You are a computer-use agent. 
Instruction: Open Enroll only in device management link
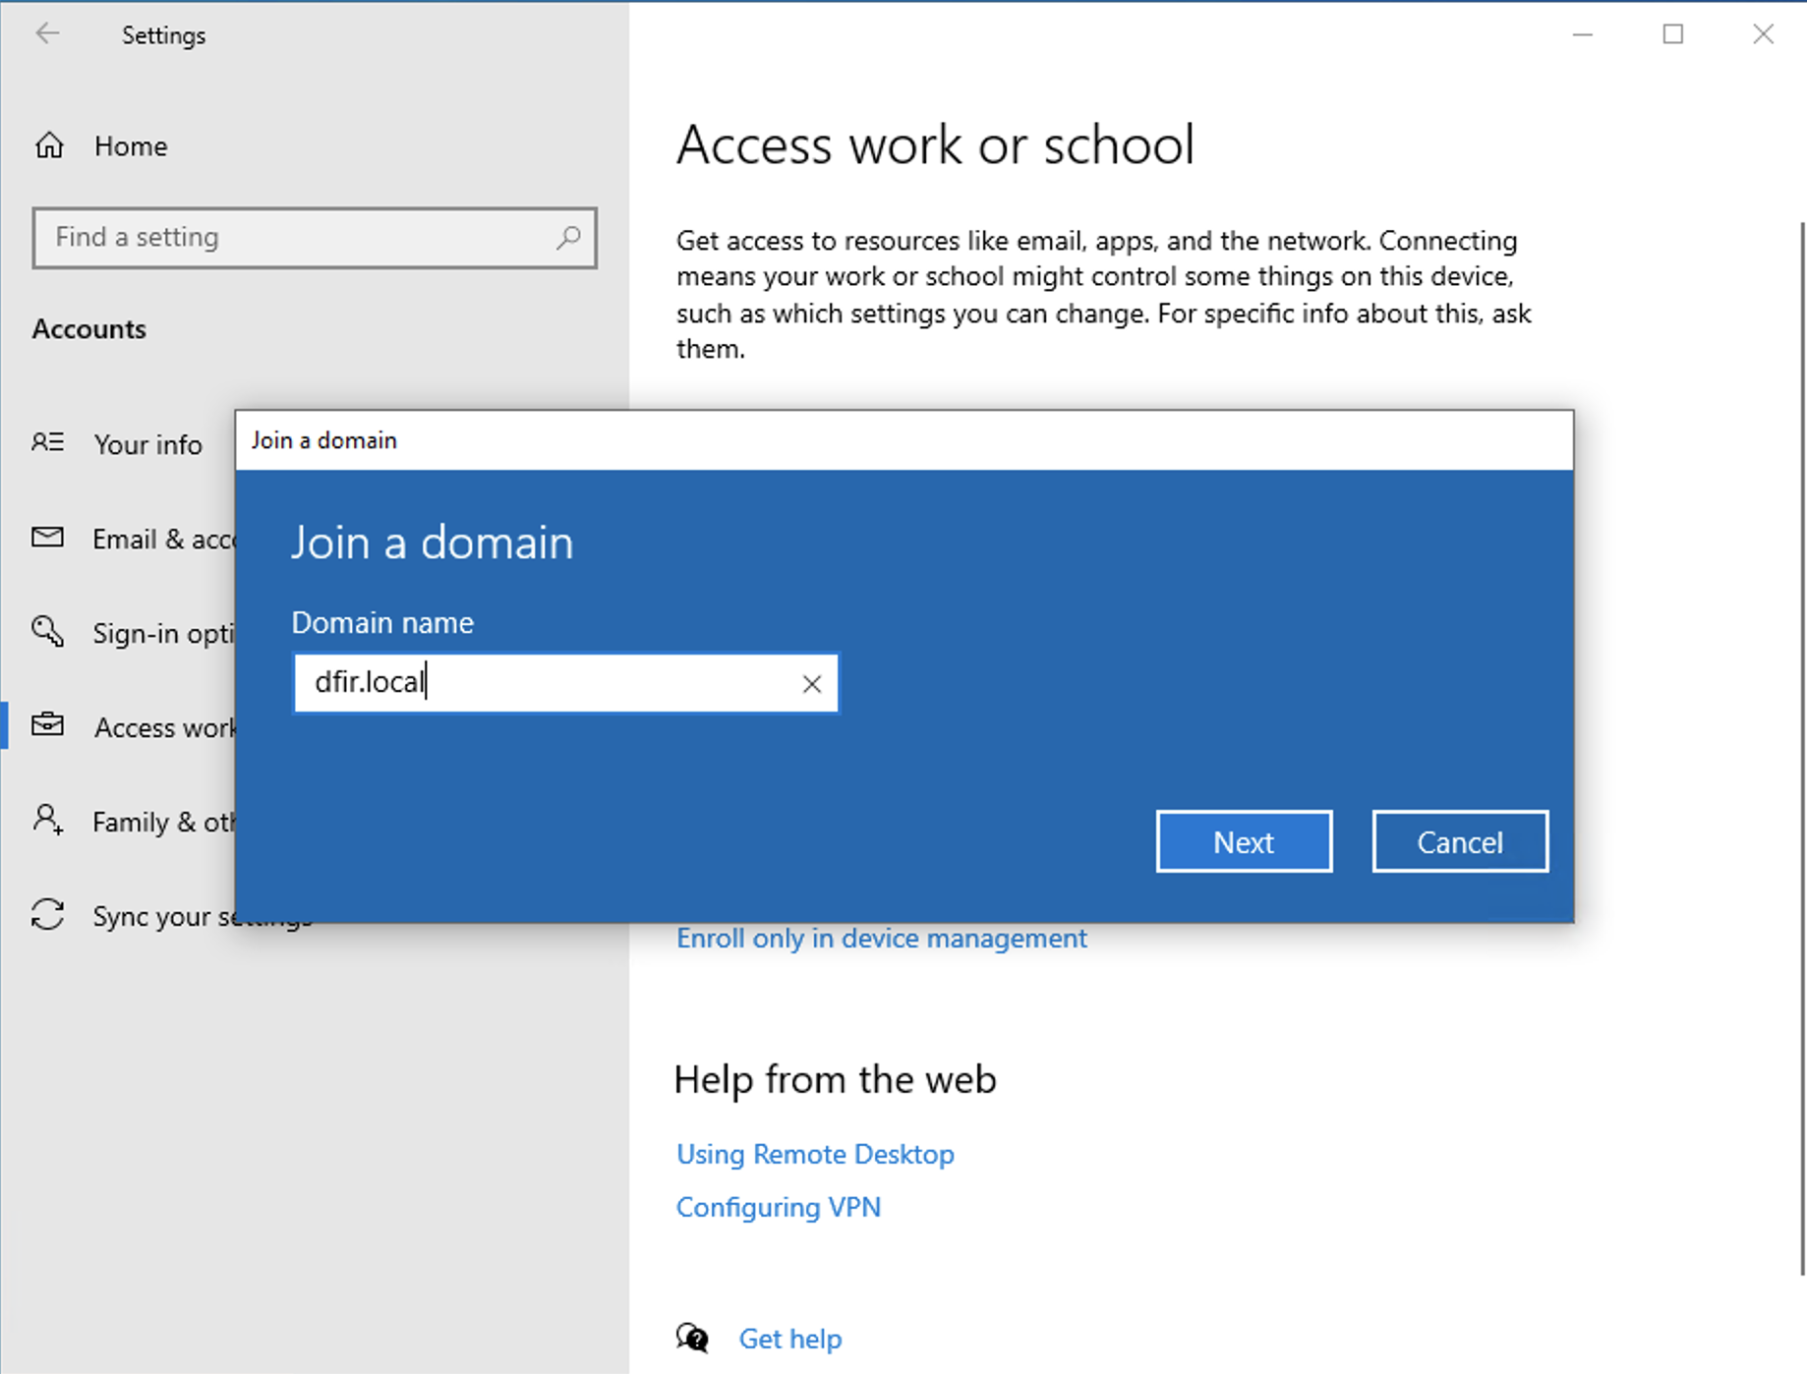pyautogui.click(x=881, y=939)
